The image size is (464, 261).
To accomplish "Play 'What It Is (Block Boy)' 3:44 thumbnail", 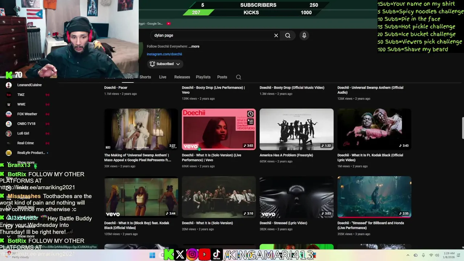I will [x=141, y=197].
